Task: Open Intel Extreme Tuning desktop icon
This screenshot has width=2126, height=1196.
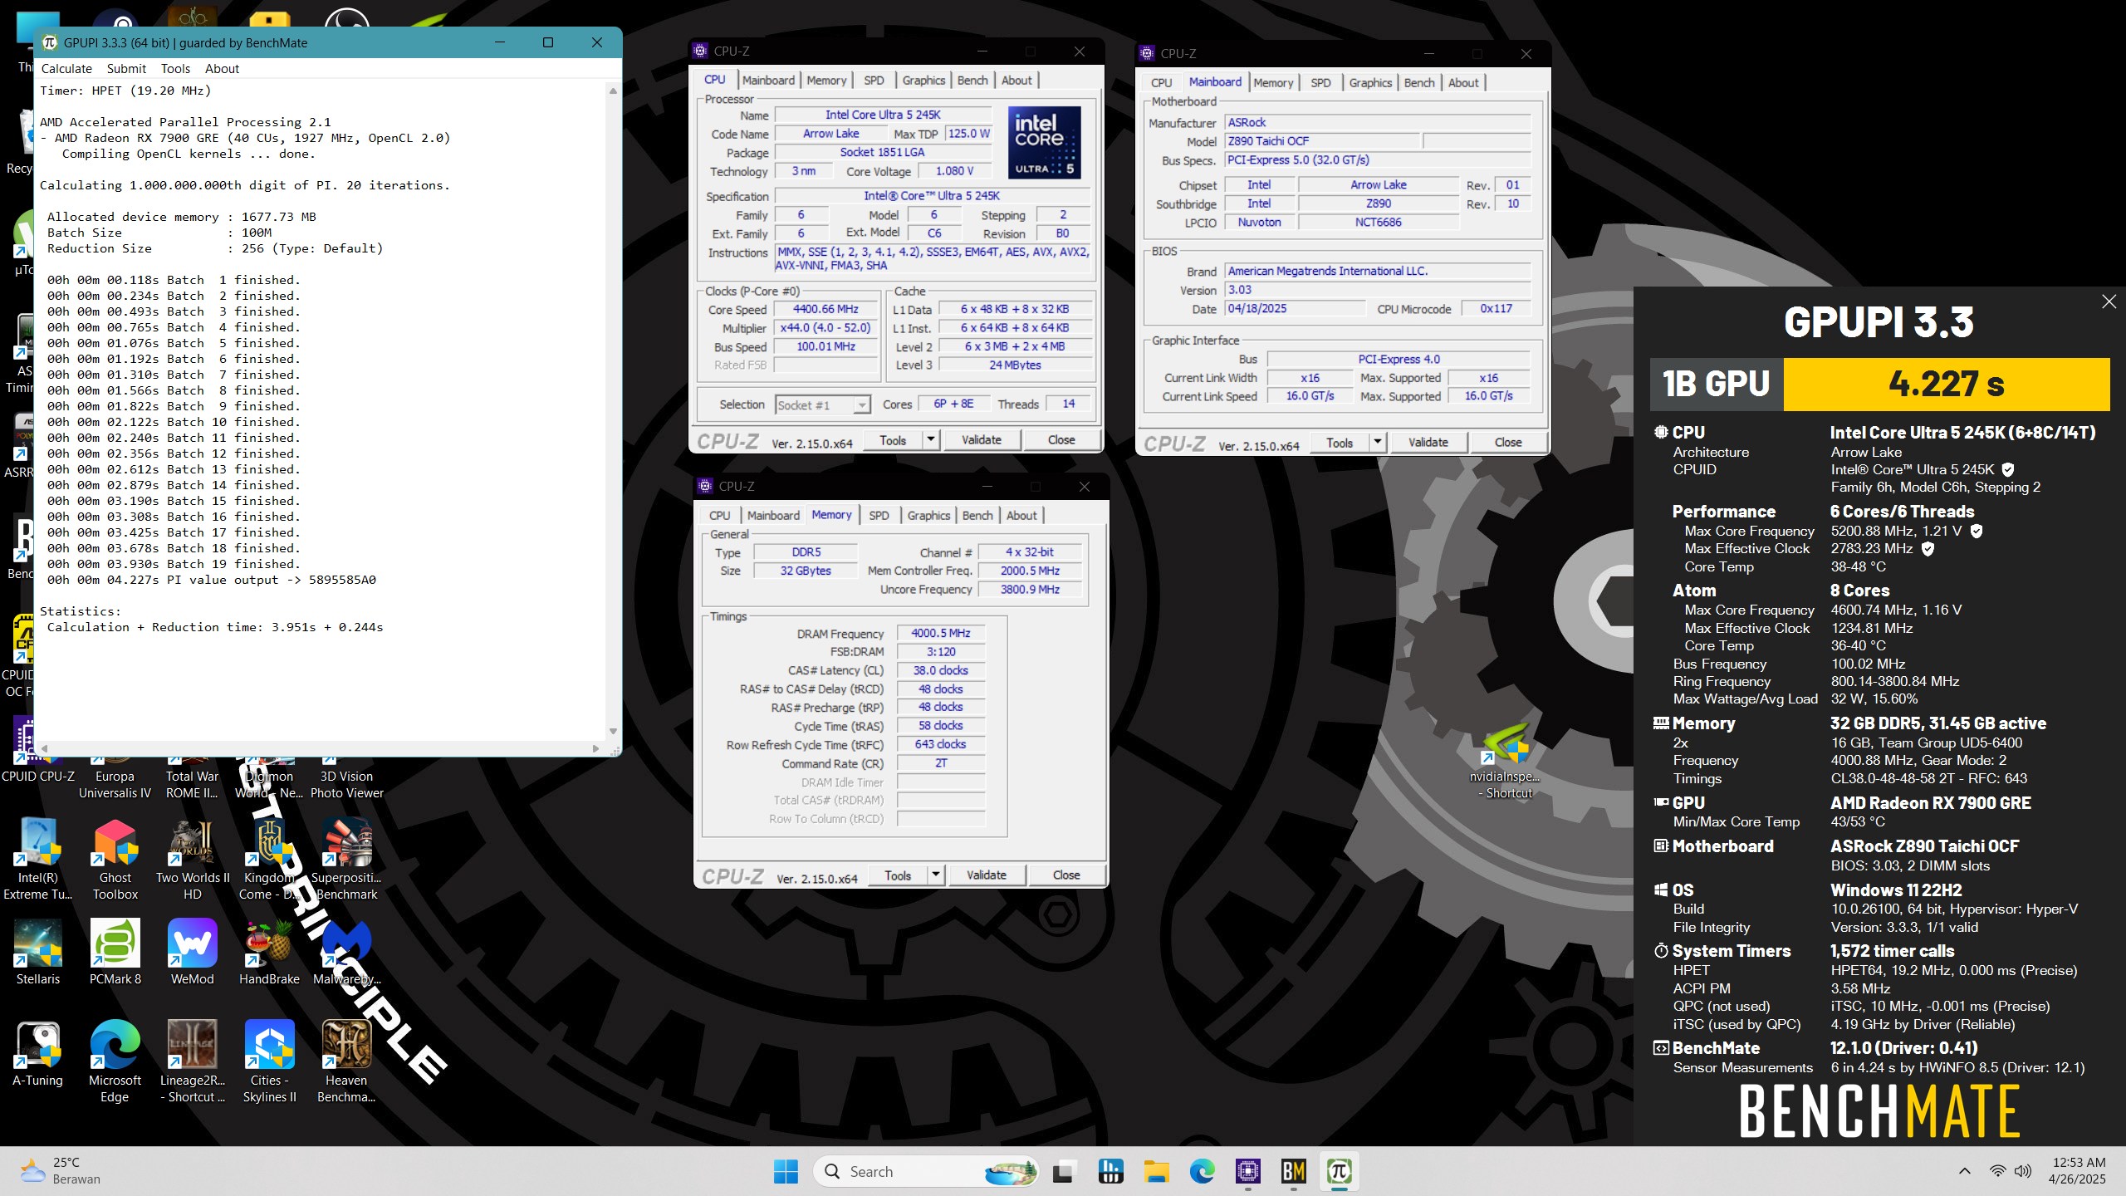Action: 38,858
